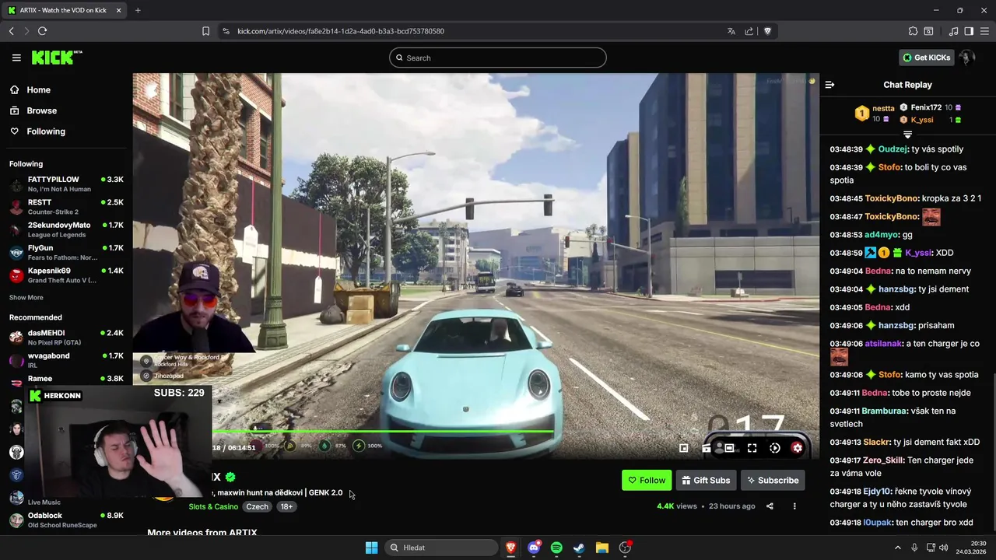Open Brave main menu
Image resolution: width=996 pixels, height=560 pixels.
(984, 31)
